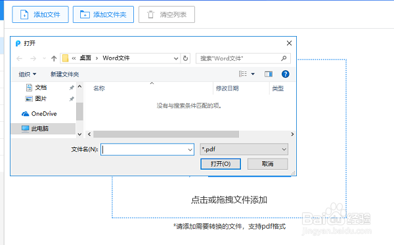Go forward in the file dialog

pyautogui.click(x=33, y=58)
